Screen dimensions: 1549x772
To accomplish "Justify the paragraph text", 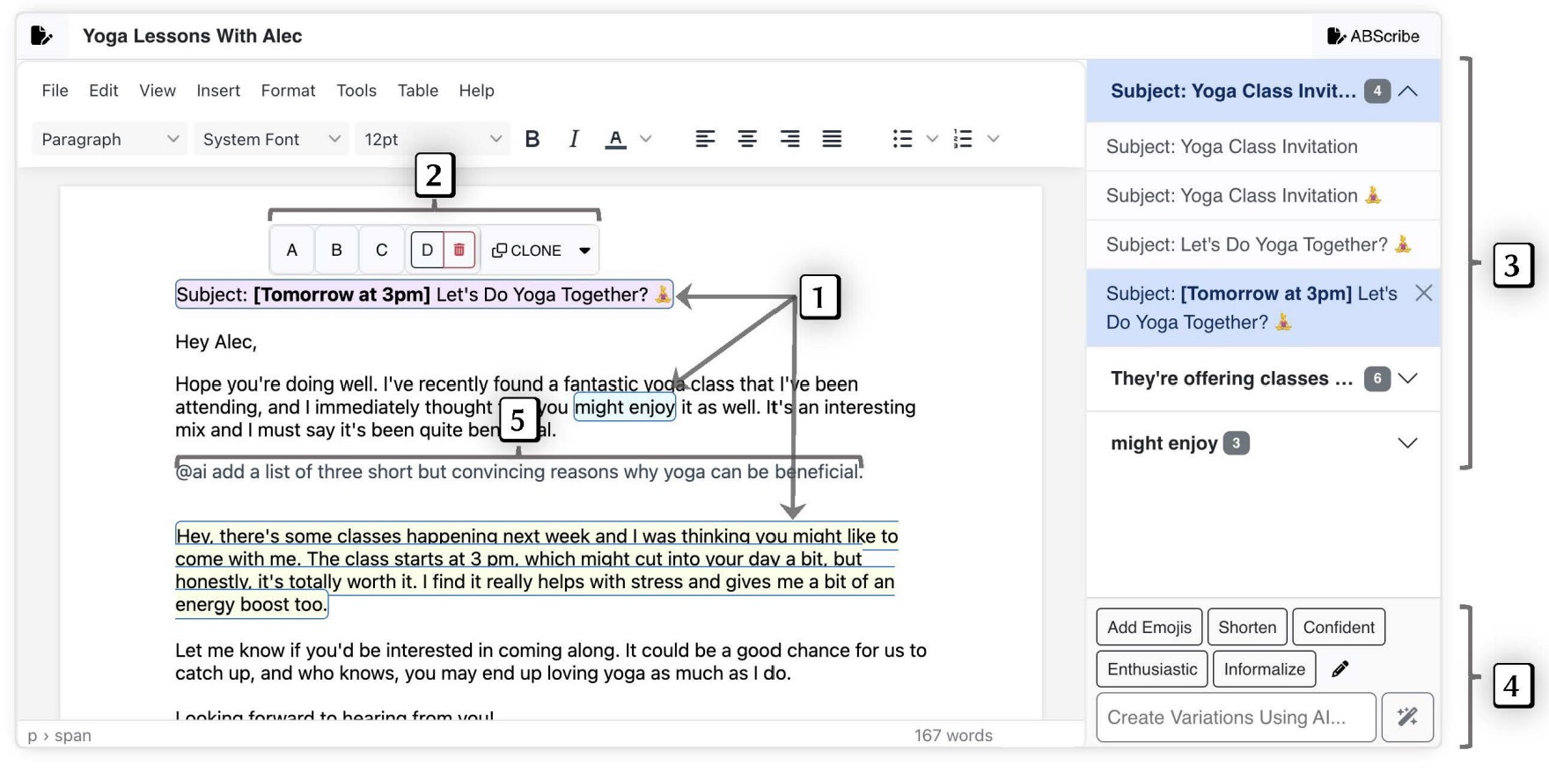I will click(x=832, y=139).
